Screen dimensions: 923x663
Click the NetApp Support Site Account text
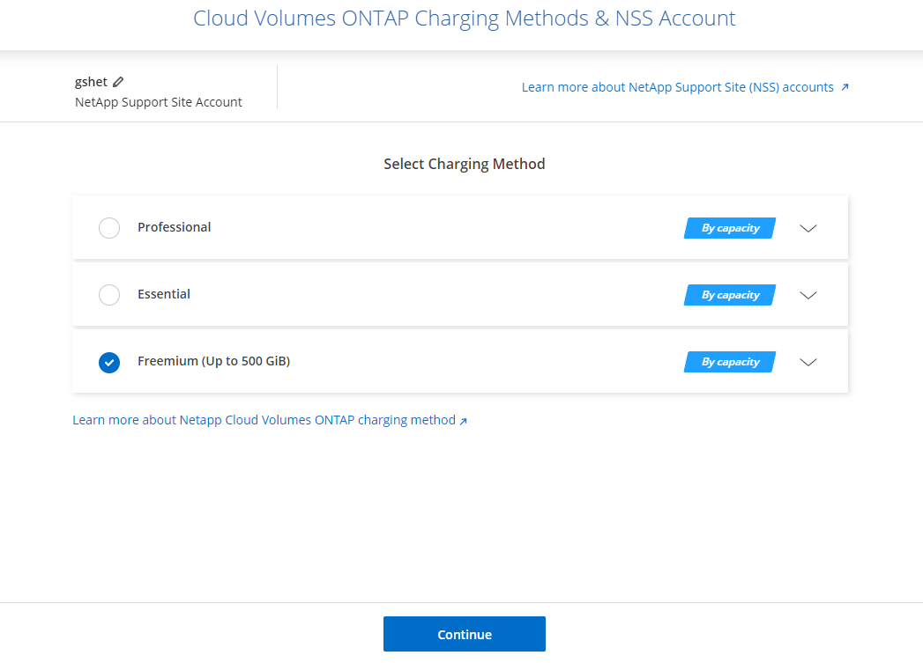(x=159, y=102)
